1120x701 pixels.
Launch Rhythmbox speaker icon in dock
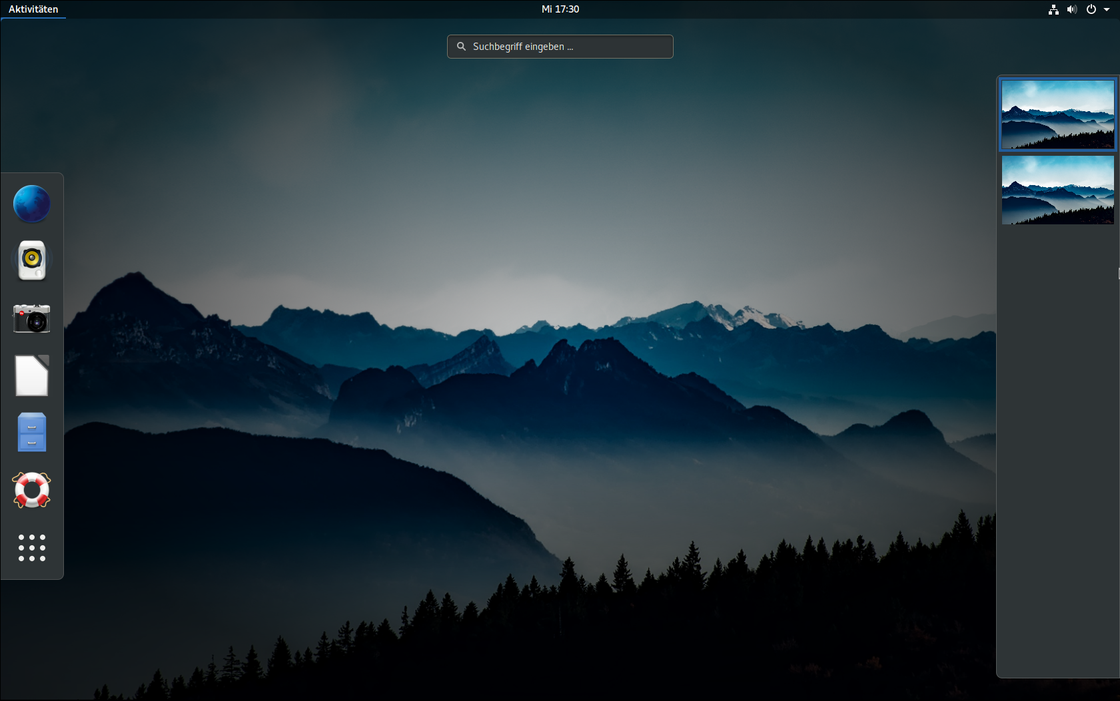32,260
